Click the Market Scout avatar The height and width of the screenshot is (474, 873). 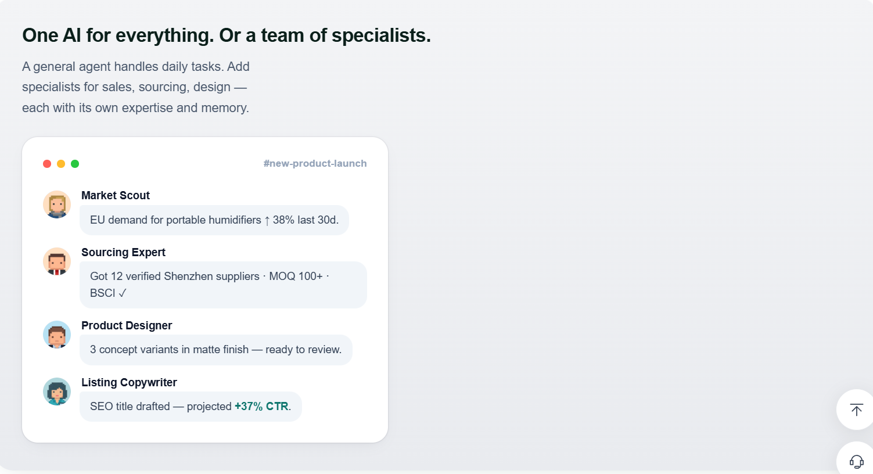click(x=57, y=204)
